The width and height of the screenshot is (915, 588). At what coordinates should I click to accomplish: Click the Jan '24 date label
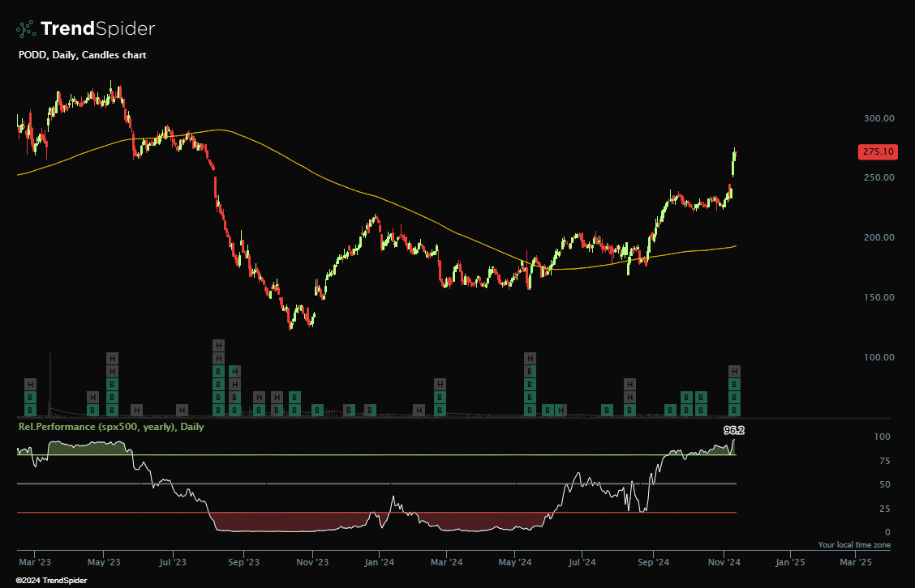pyautogui.click(x=380, y=562)
